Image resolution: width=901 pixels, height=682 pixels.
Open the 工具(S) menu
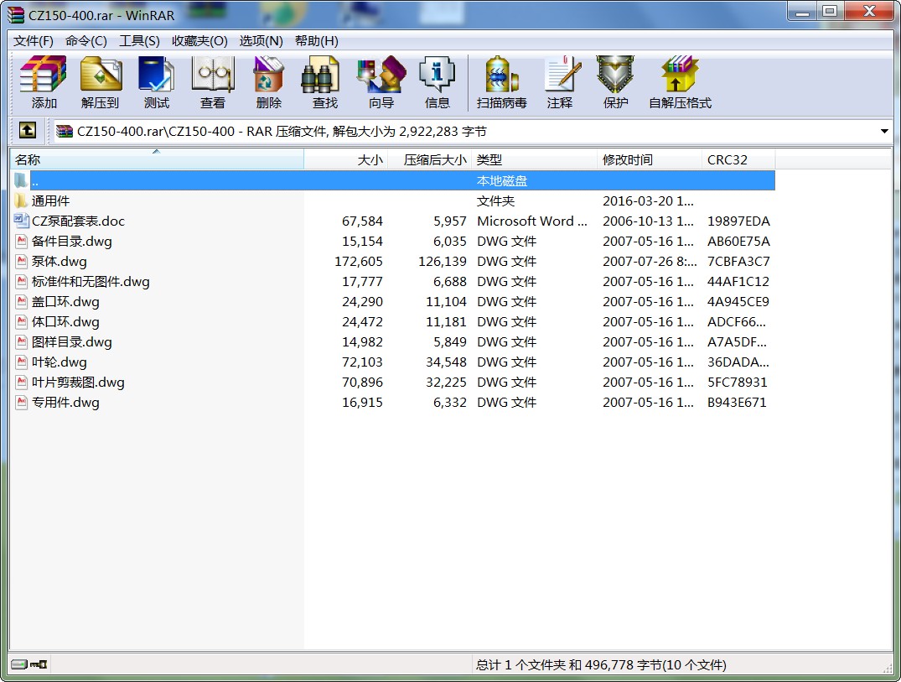pos(140,41)
